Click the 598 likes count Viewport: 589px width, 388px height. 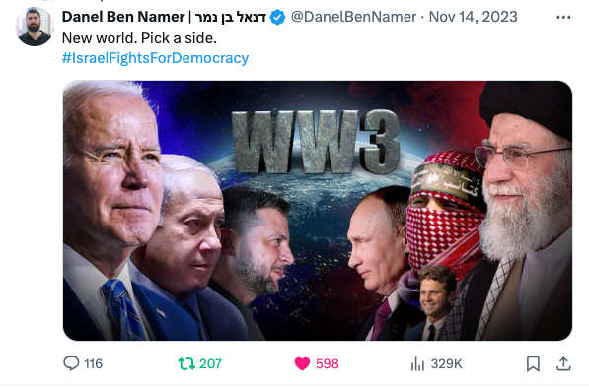point(328,363)
